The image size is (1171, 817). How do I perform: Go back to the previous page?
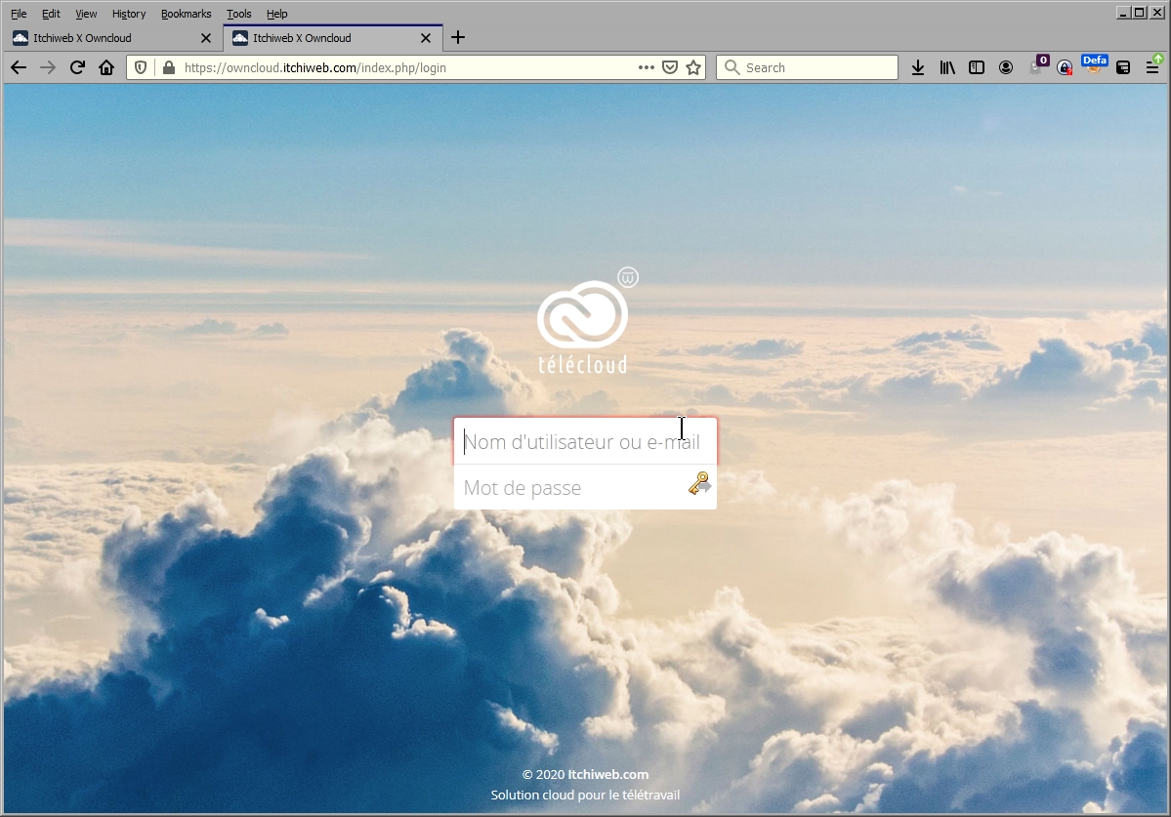(x=19, y=68)
